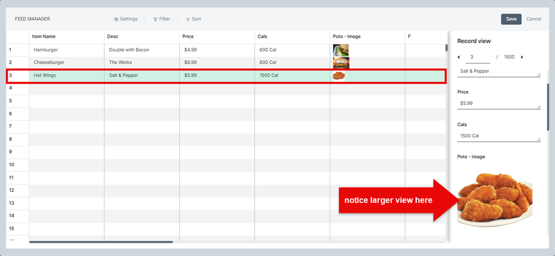Go to next record arrow
This screenshot has width=555, height=256.
[522, 57]
